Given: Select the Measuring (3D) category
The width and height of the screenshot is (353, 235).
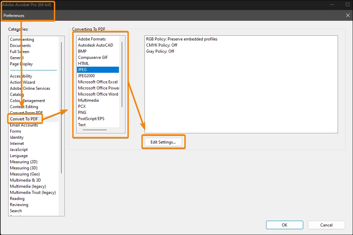Looking at the screenshot, I should 24,168.
